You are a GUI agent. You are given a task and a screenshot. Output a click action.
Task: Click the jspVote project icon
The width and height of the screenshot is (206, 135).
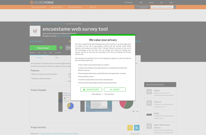coord(149,91)
